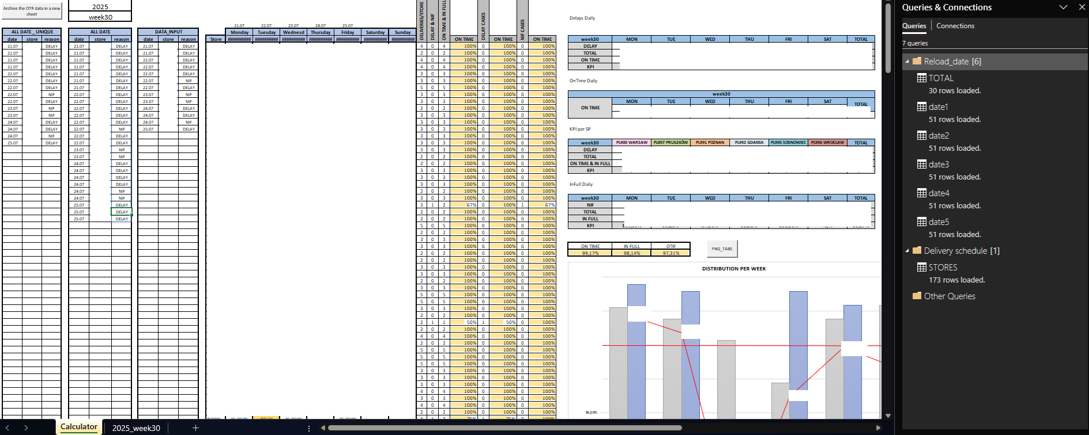
Task: Click the week30 cell below 2025
Action: (100, 17)
